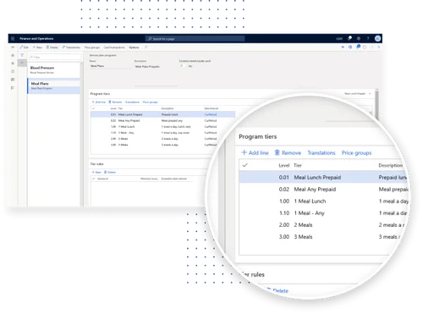This screenshot has height=314, width=423.
Task: Click the filter funnel icon
Action: 22,55
